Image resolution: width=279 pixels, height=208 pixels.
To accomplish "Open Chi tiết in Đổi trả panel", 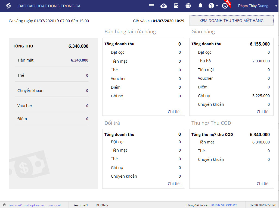I will click(174, 184).
